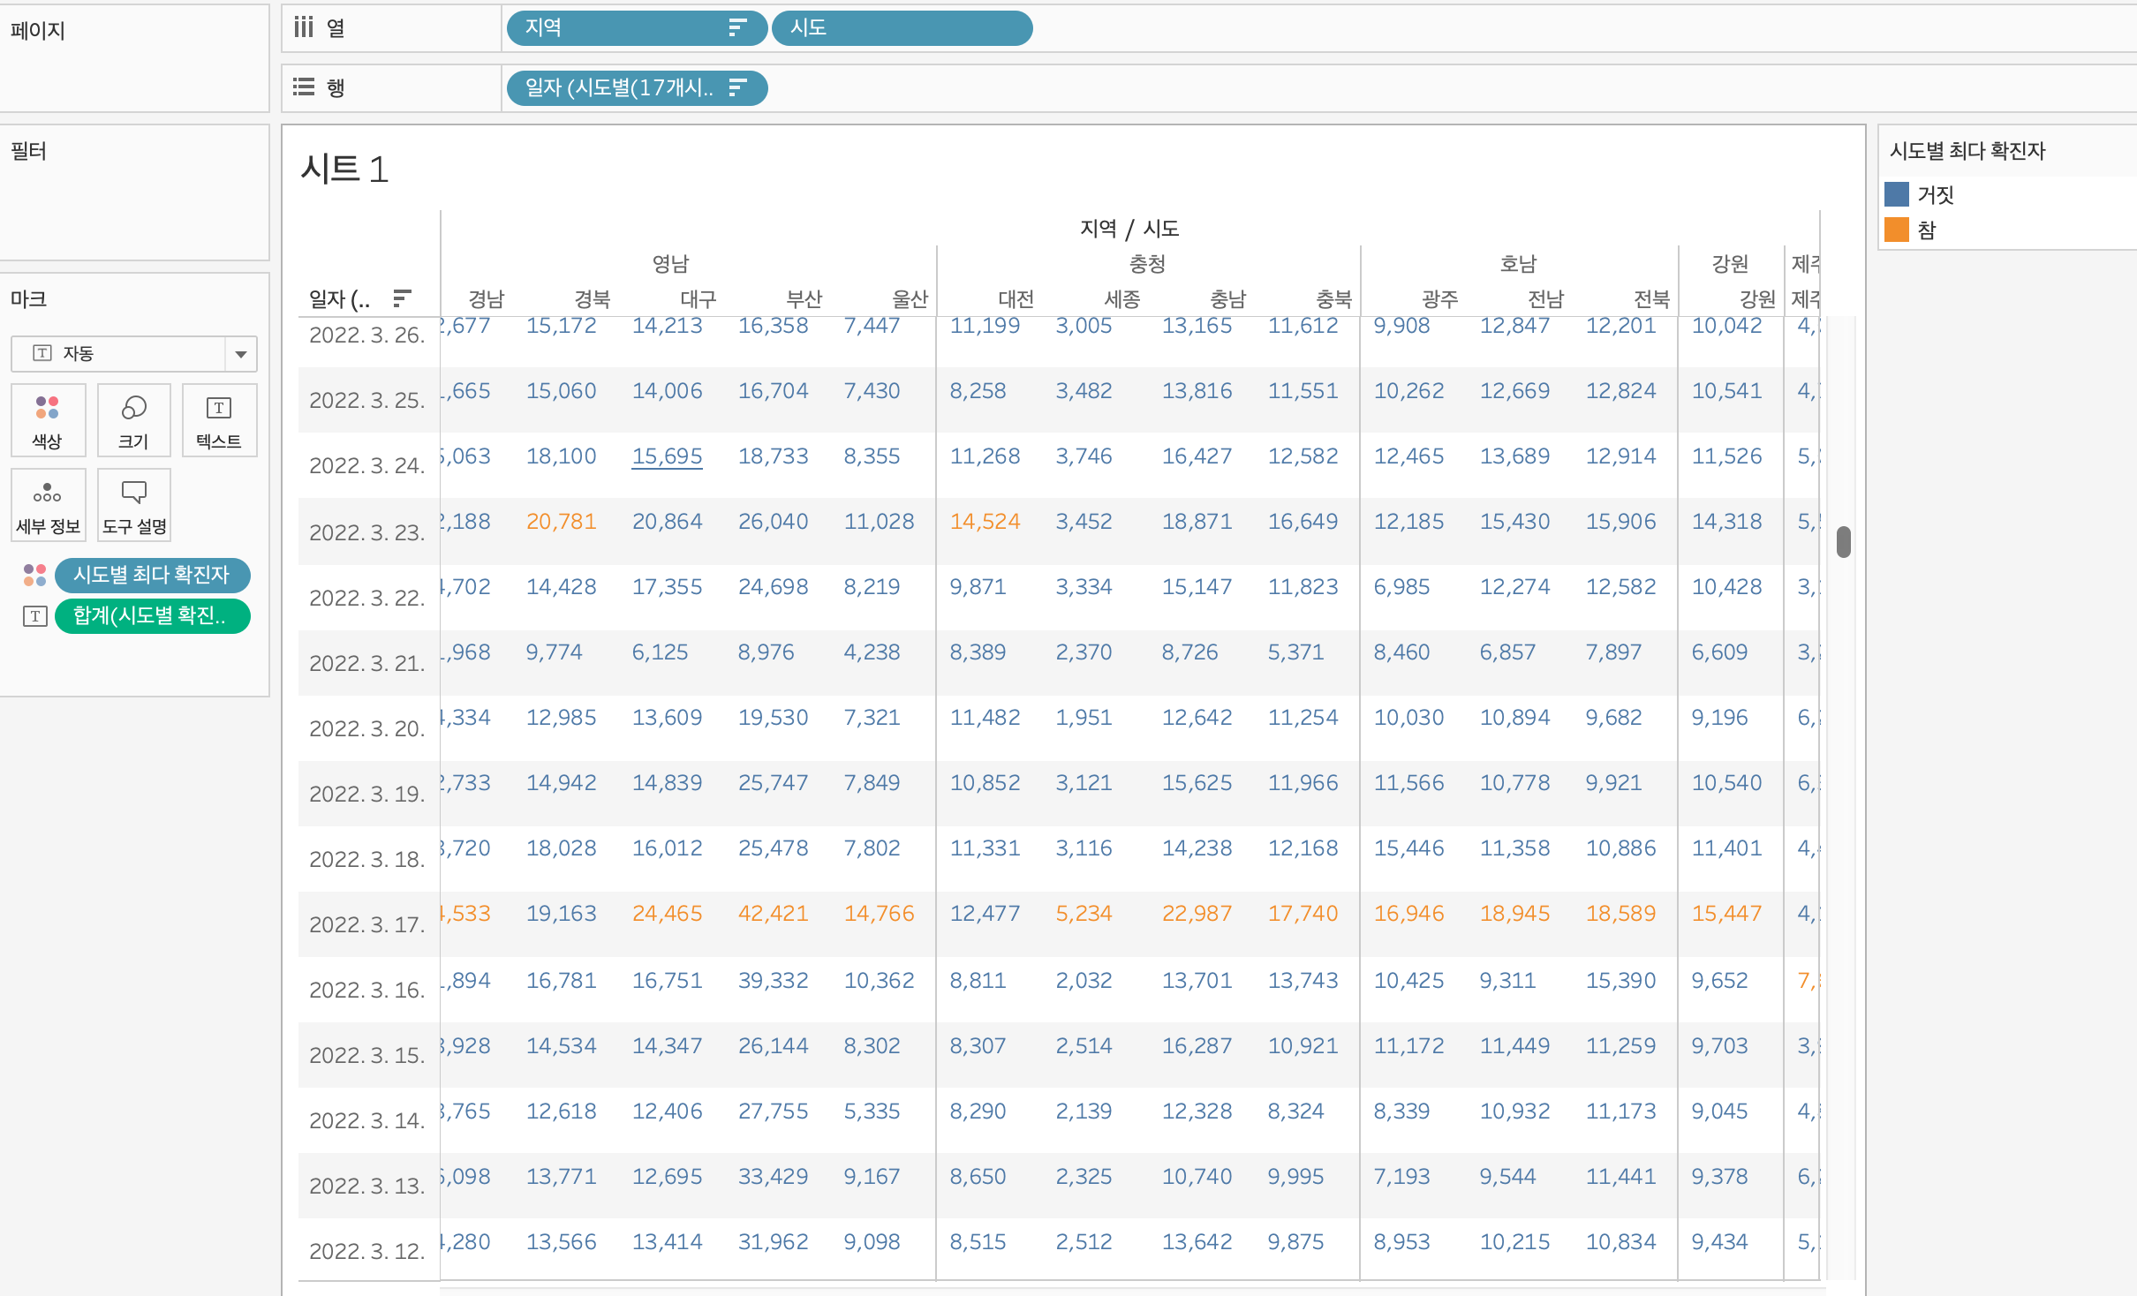Open the 크기 (Size) marks card
This screenshot has width=2137, height=1296.
pyautogui.click(x=133, y=420)
